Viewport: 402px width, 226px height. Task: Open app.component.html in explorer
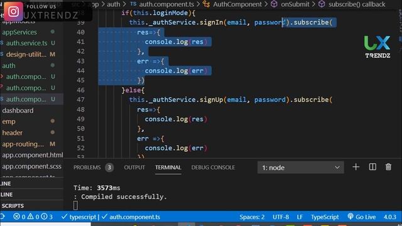[32, 155]
